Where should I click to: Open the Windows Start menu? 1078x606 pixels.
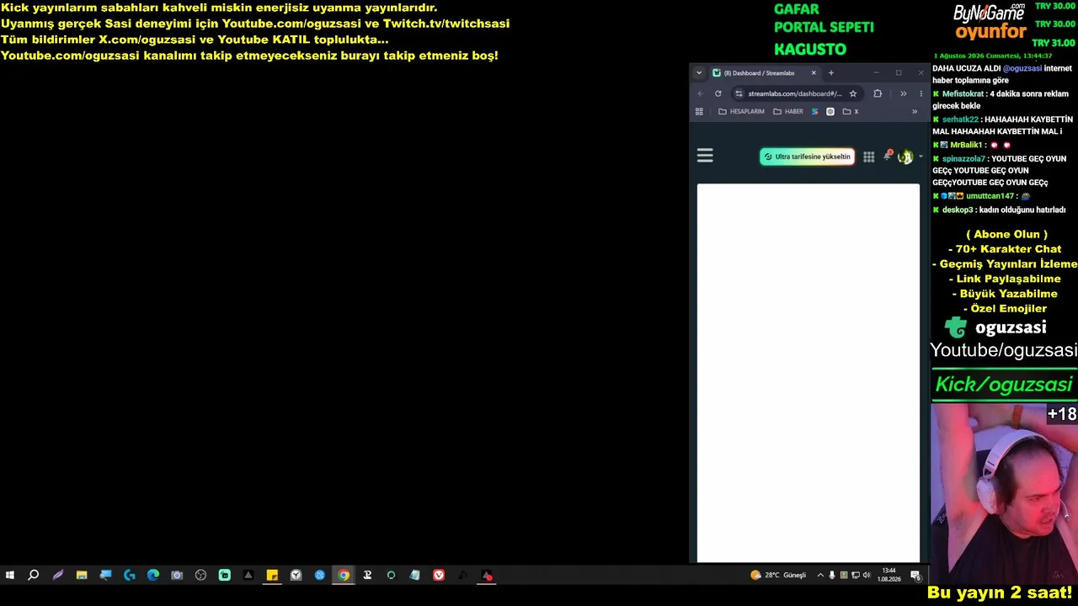coord(10,576)
